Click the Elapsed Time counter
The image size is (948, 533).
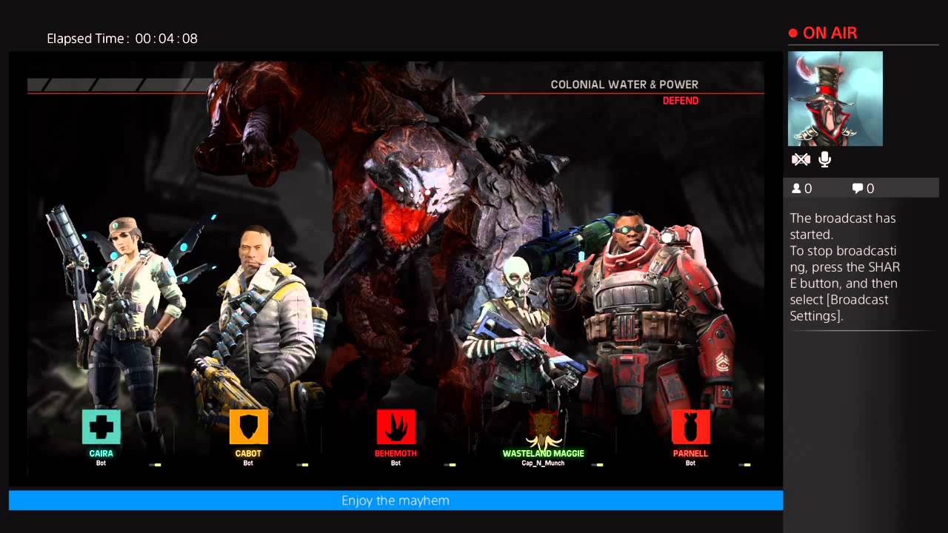(122, 38)
